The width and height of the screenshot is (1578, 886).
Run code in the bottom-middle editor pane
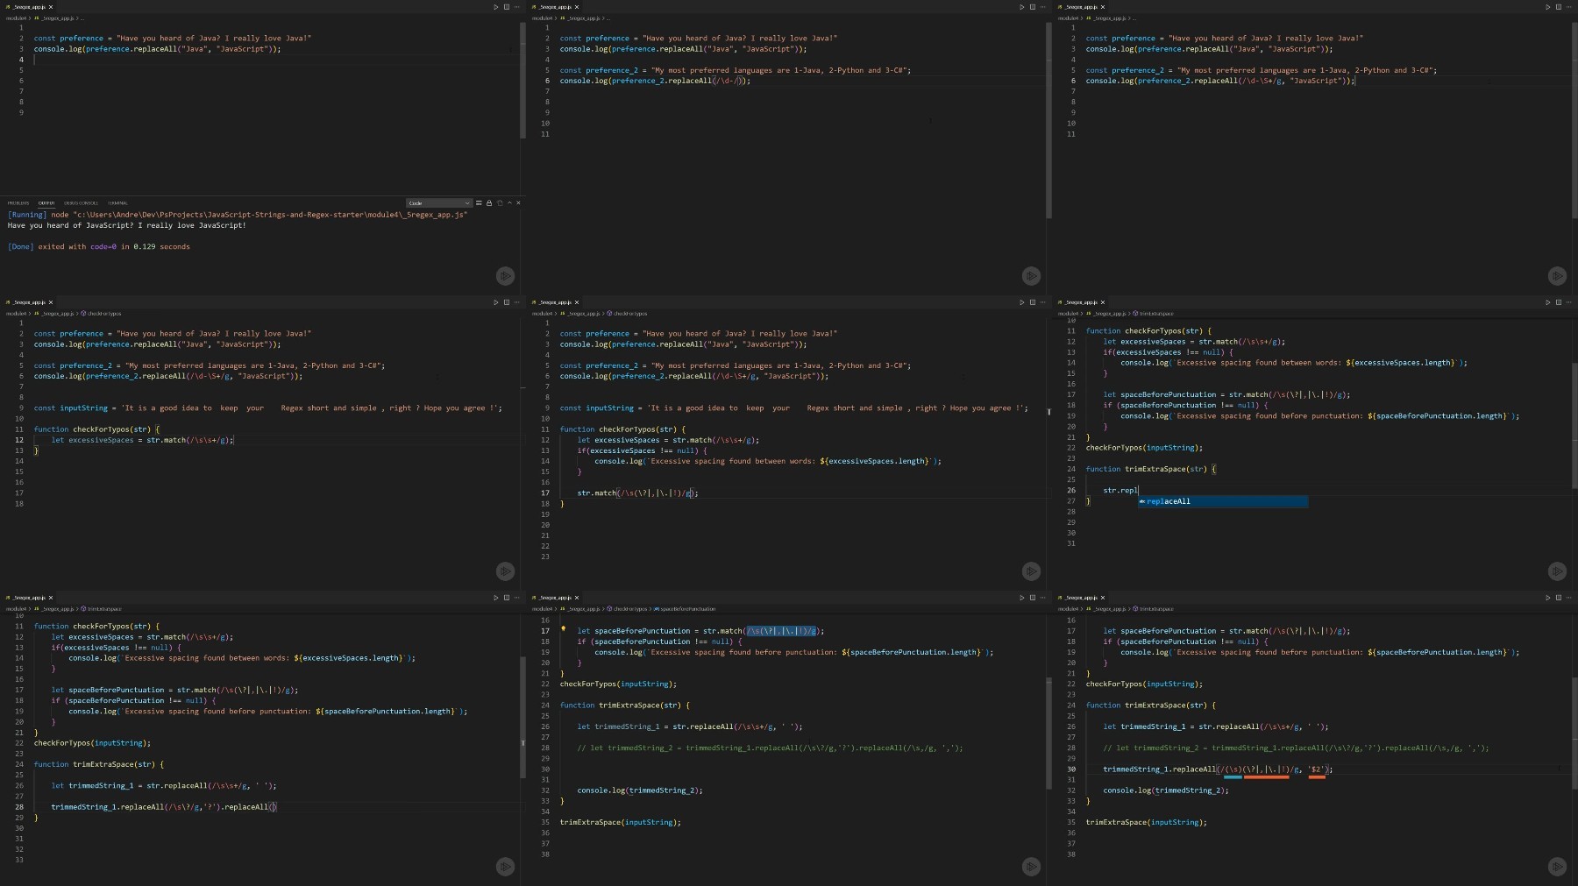point(1021,598)
